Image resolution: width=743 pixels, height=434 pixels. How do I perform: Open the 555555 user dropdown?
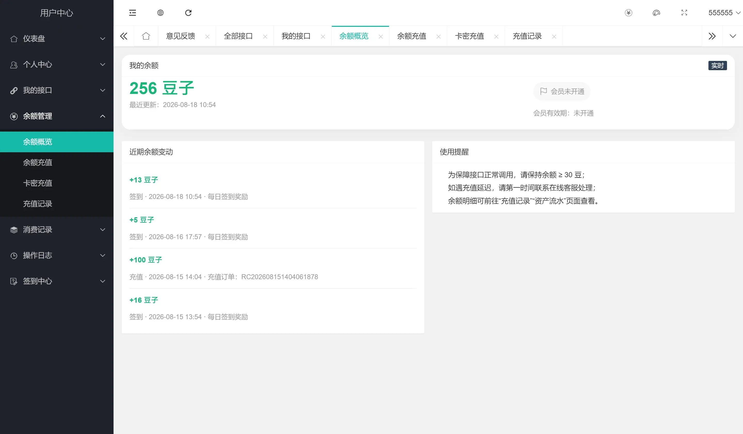pyautogui.click(x=724, y=13)
